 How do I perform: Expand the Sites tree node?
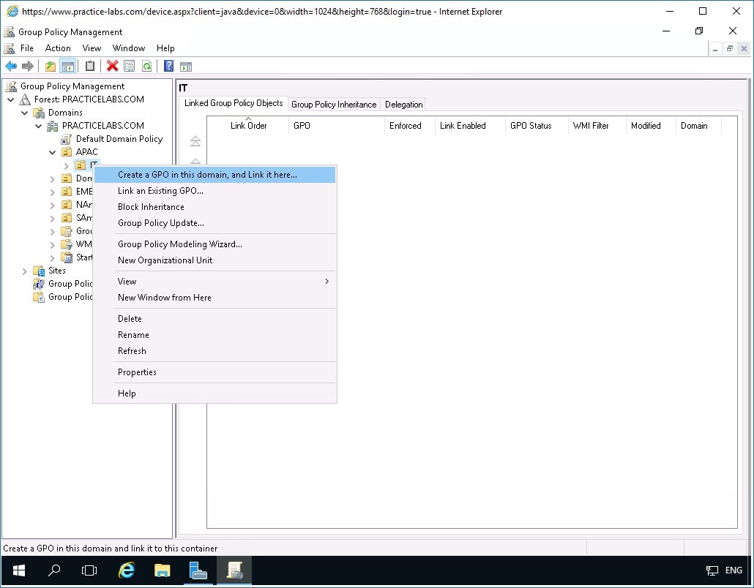pos(25,271)
